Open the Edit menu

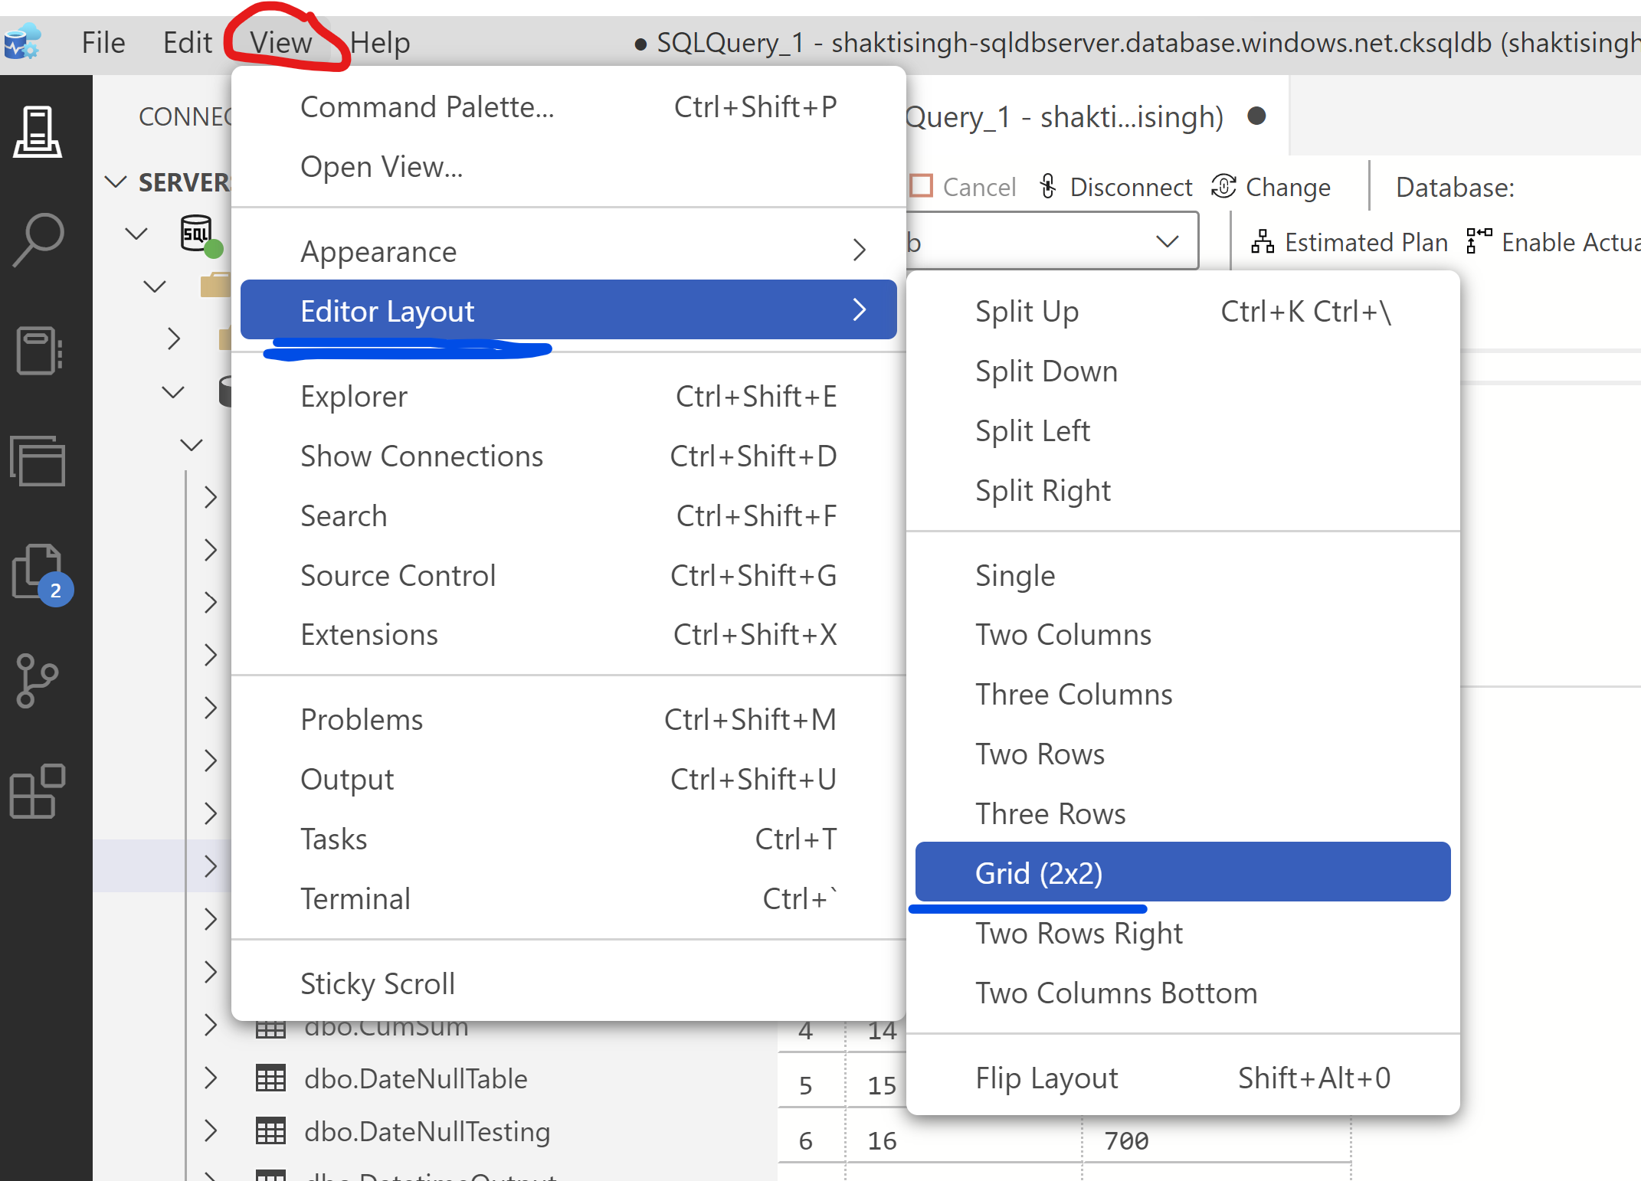(187, 42)
